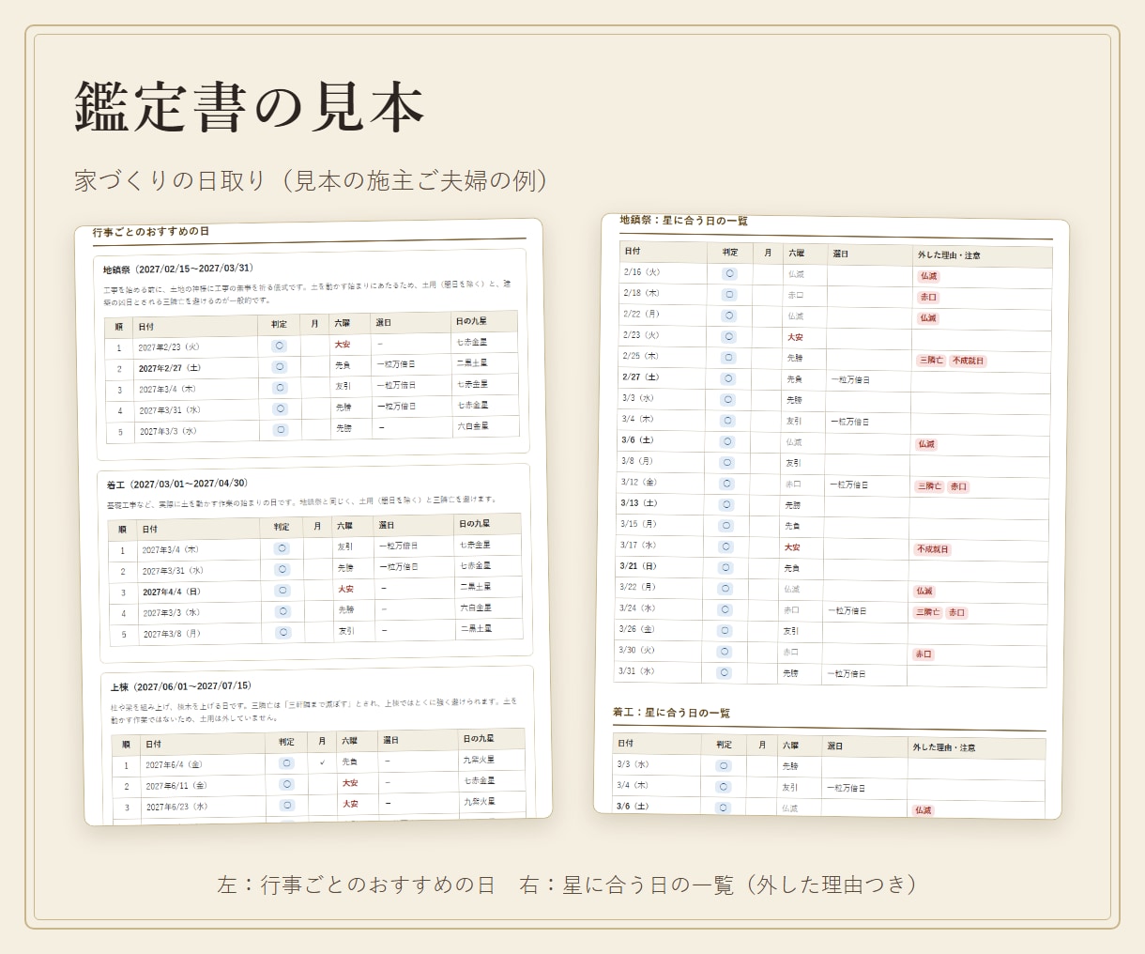Click the 仏滅 tag in the 3/22(月) row
Viewport: 1145px width, 954px height.
click(924, 592)
